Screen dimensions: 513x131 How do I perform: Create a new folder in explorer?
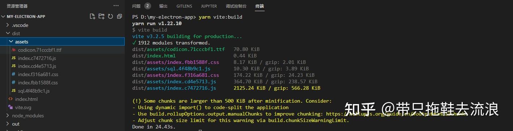coord(102,17)
